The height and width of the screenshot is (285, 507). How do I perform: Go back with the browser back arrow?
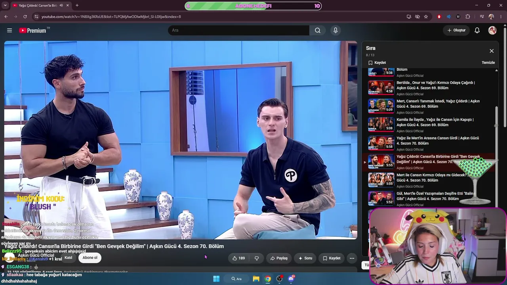[6, 17]
